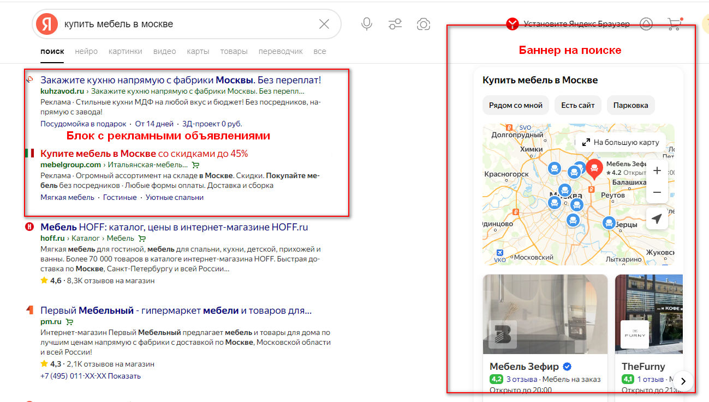Image resolution: width=709 pixels, height=402 pixels.
Task: Open TheFurny storefront photo thumbnail
Action: tap(649, 314)
